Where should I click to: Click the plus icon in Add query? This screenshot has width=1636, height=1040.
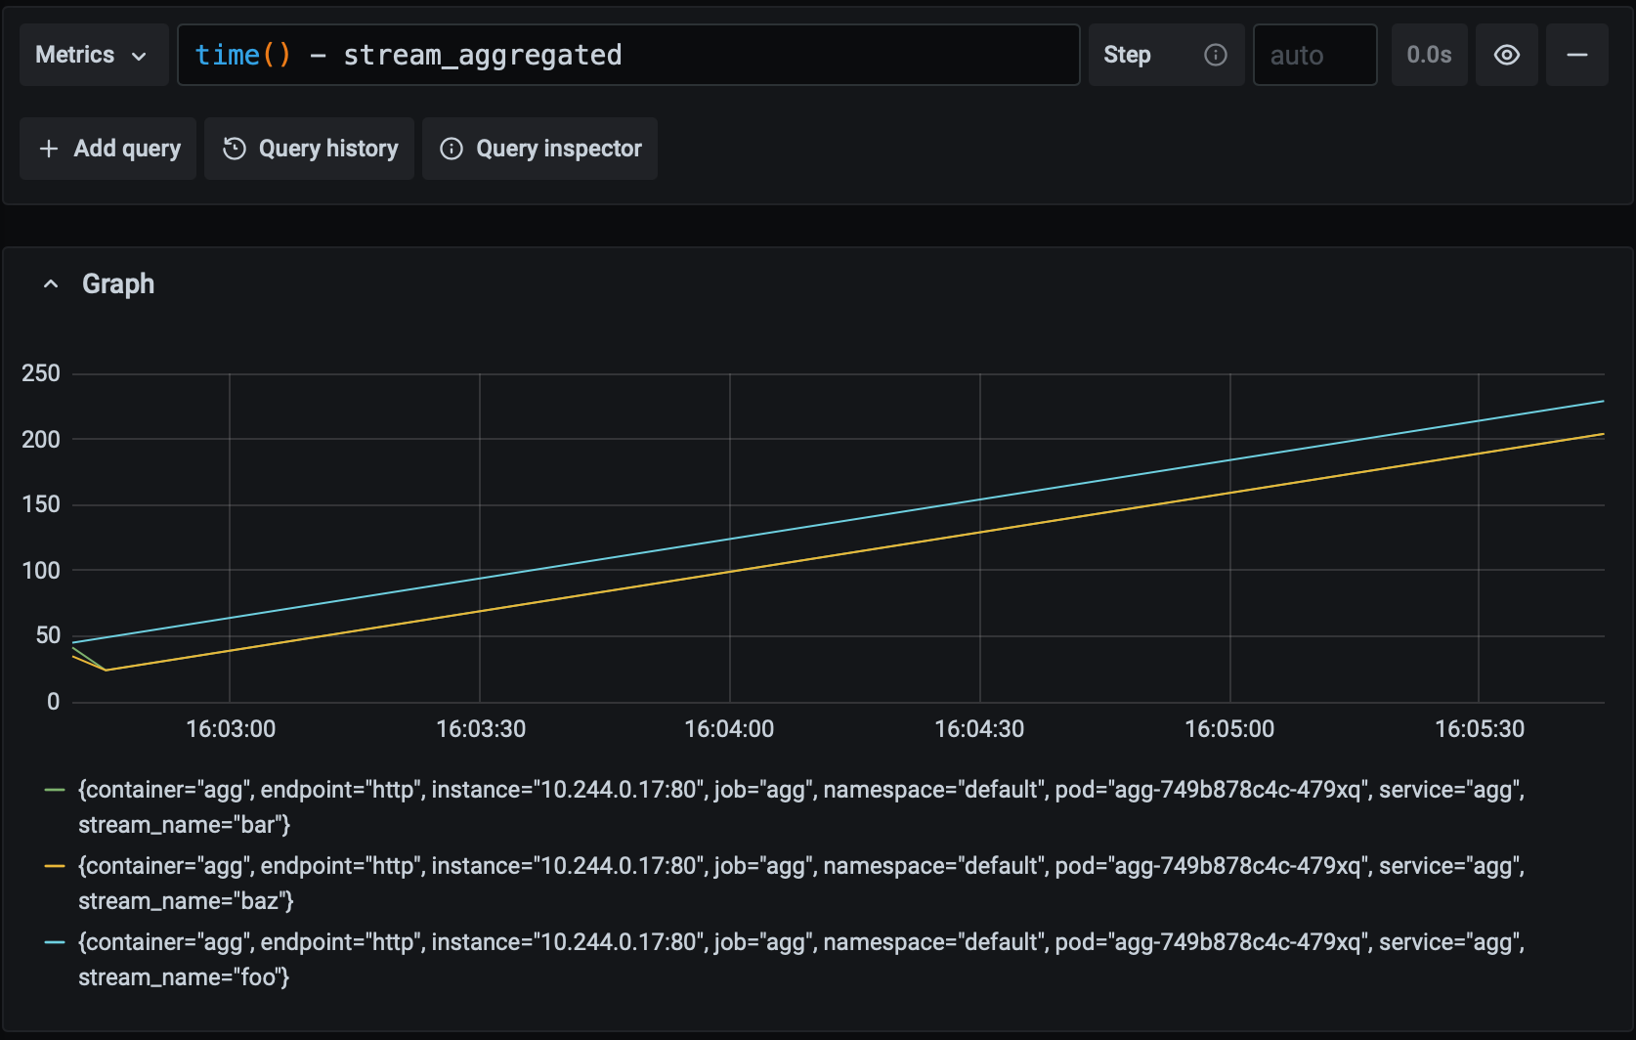click(x=49, y=149)
